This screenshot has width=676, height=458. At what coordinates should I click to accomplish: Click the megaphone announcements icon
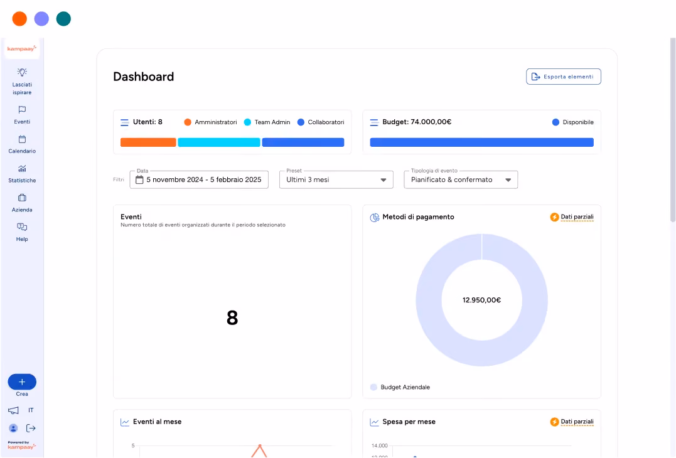(13, 410)
